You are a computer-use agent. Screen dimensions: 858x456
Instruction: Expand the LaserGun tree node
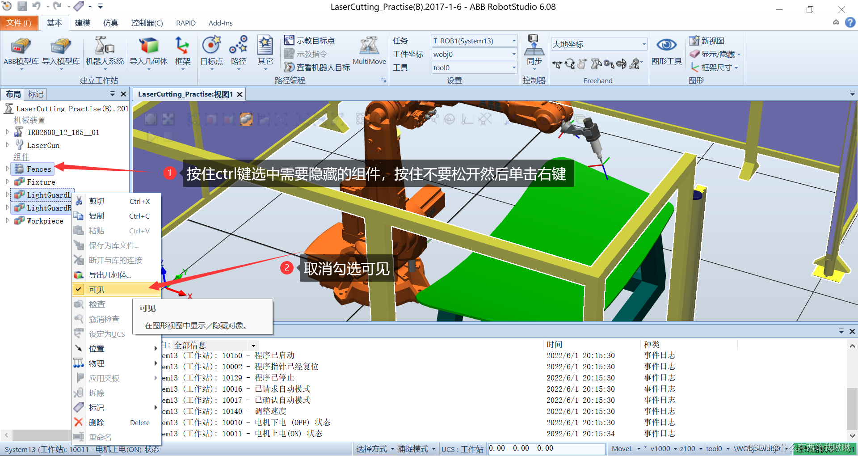coord(7,145)
